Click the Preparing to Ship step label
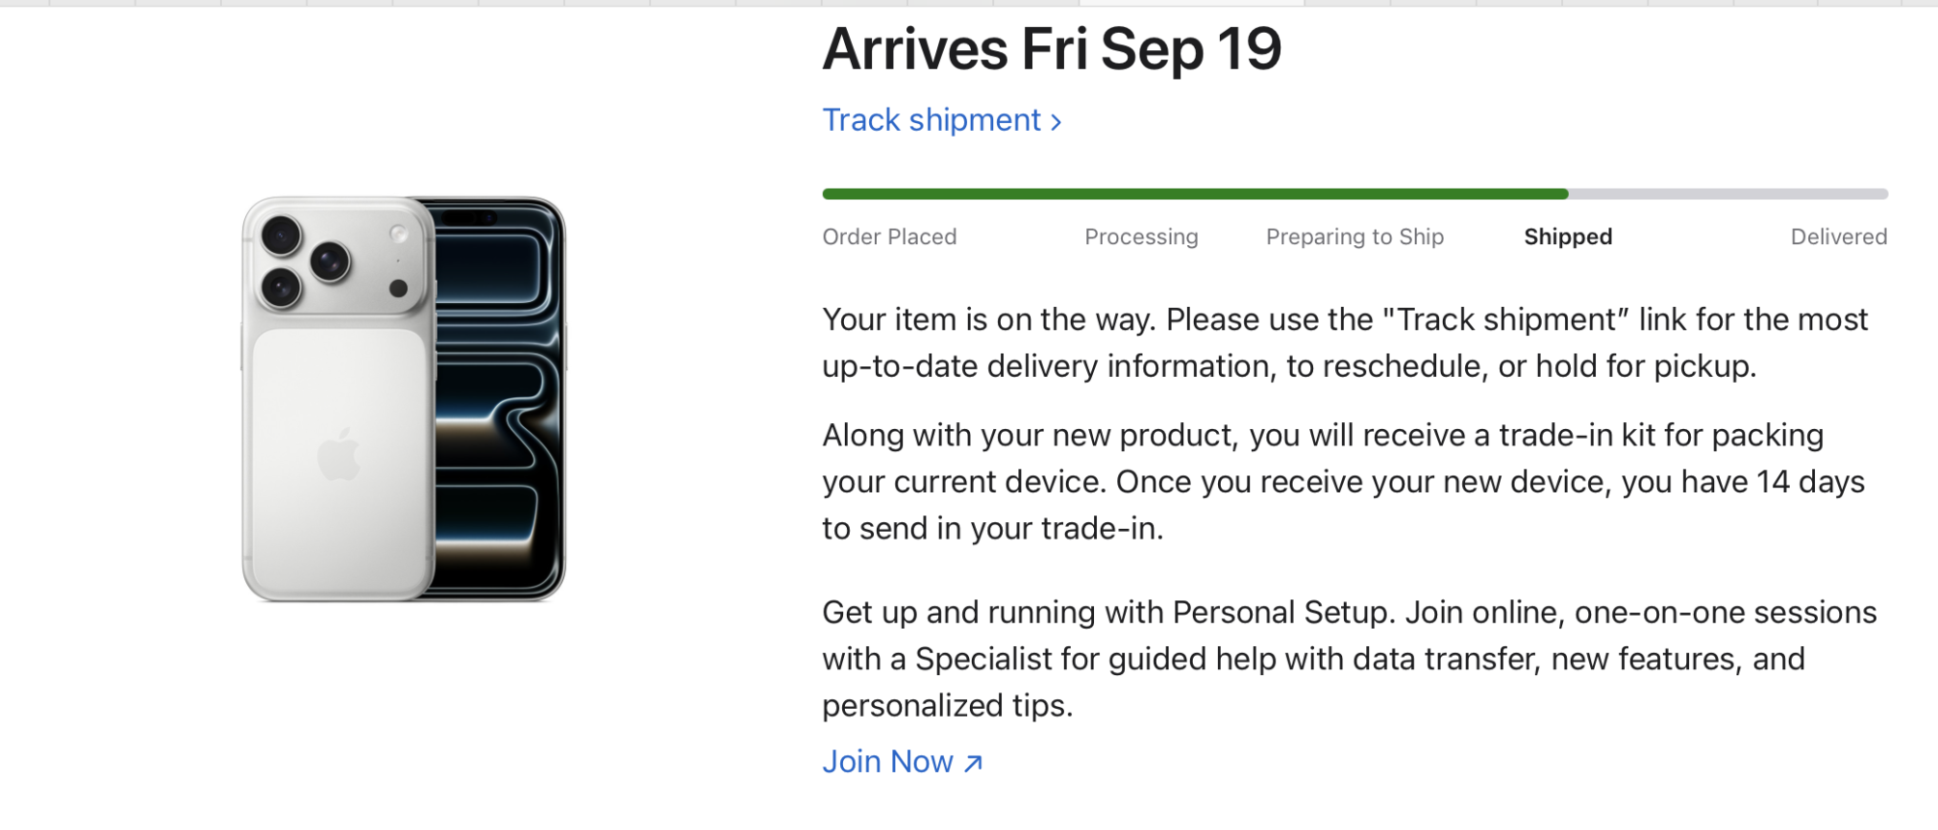Screen dimensions: 1938x830 (1354, 237)
